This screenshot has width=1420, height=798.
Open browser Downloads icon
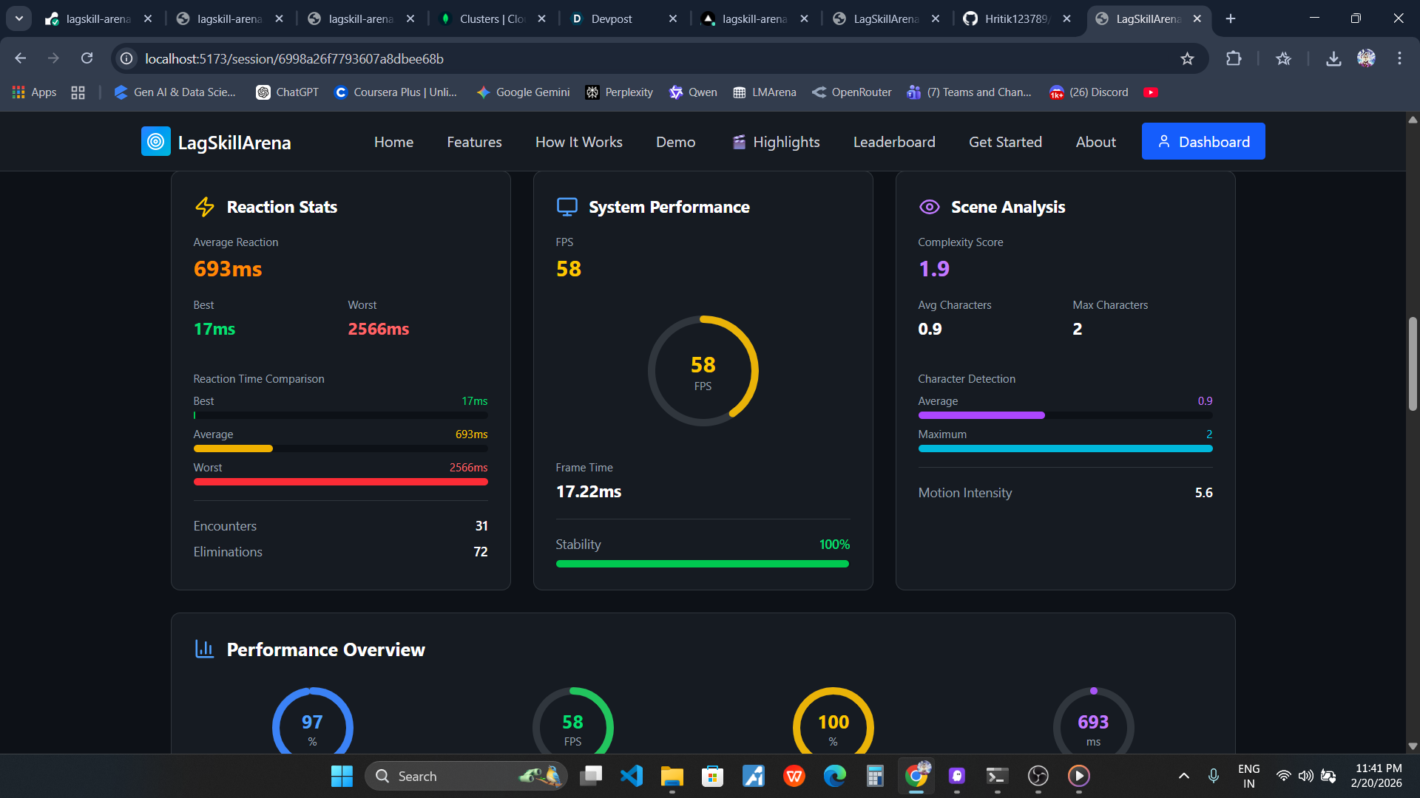pyautogui.click(x=1333, y=58)
